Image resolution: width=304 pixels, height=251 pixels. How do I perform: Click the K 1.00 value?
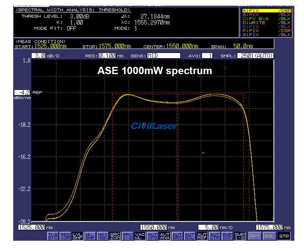pyautogui.click(x=76, y=22)
